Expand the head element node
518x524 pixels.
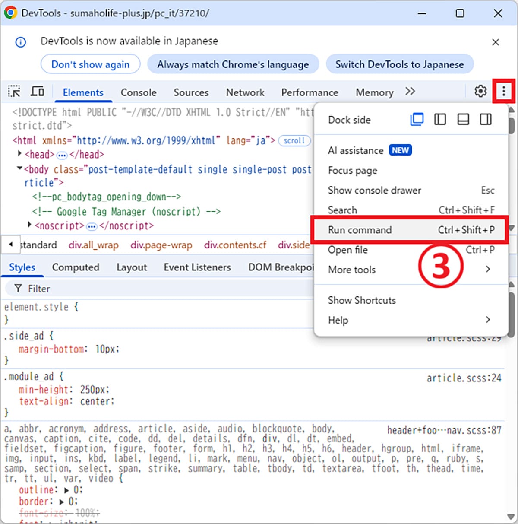point(19,154)
